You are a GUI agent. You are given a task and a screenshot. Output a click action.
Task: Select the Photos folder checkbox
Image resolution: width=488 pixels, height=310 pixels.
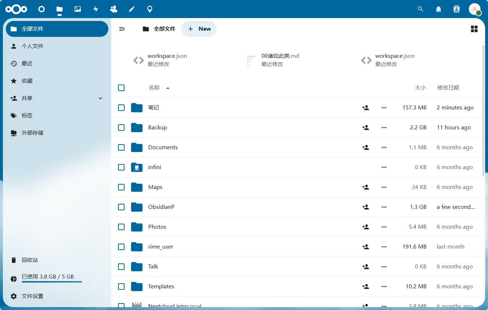point(121,227)
